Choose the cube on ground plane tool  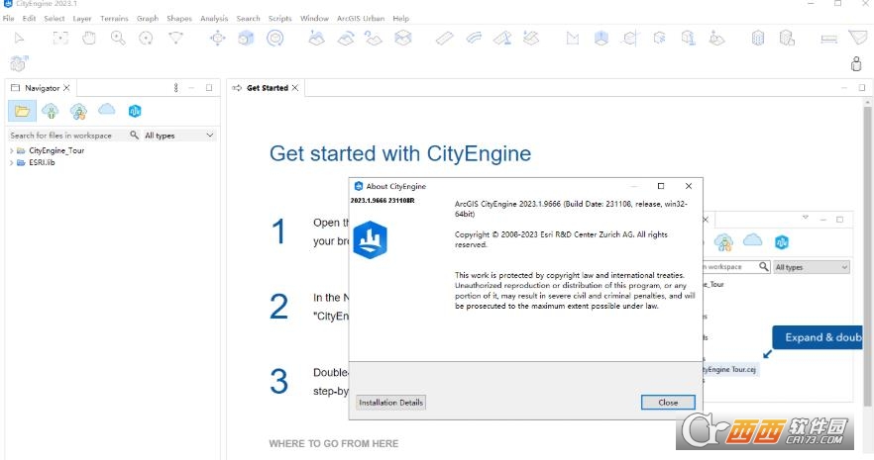716,38
